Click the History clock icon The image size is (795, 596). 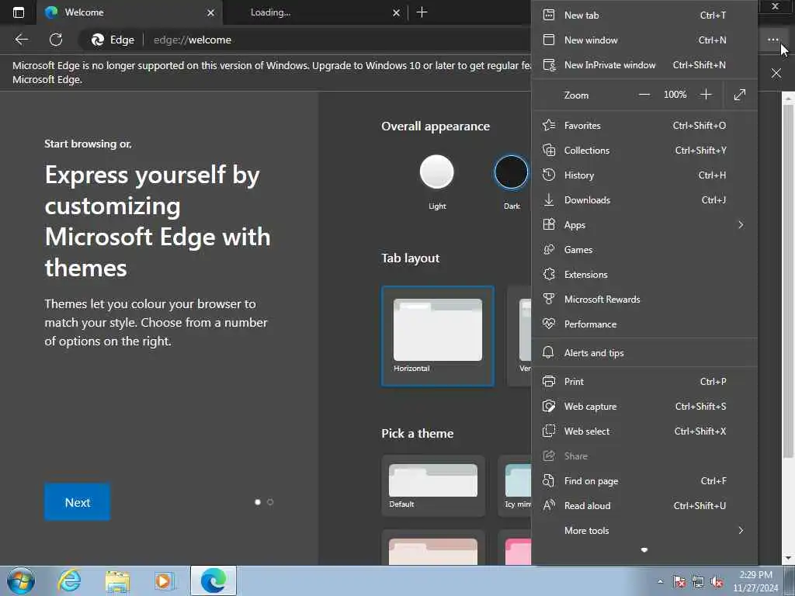[x=549, y=175]
